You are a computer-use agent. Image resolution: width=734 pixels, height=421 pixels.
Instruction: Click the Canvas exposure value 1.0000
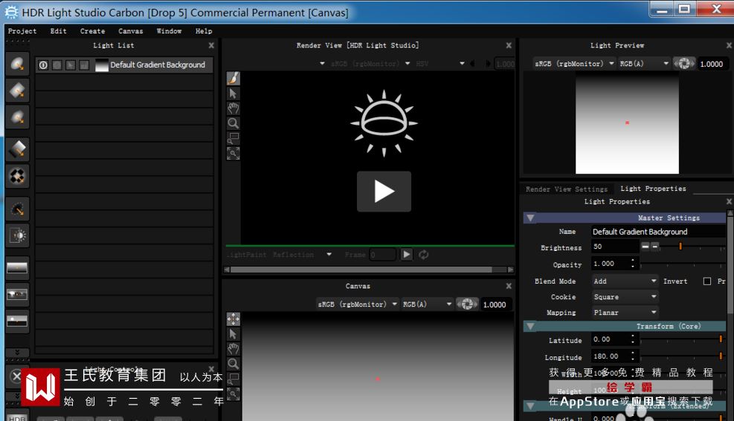coord(495,304)
